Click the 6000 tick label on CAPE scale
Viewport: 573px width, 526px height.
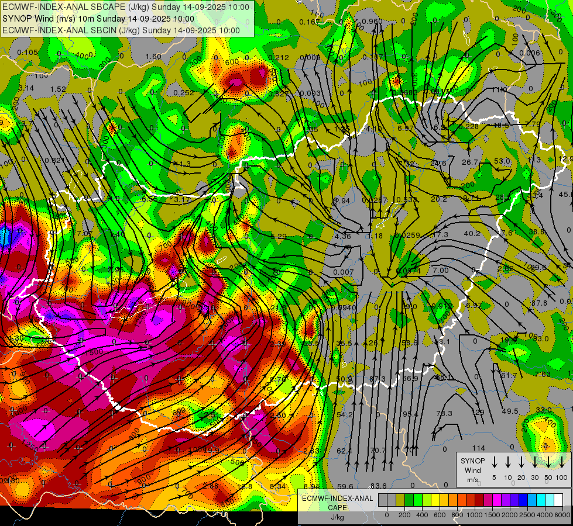[563, 515]
